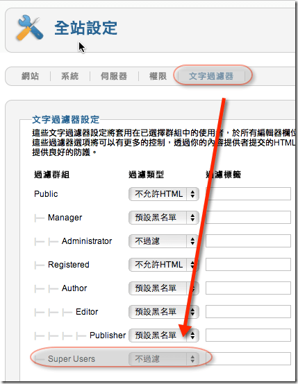Expand the Administrator filter type dropdown

164,241
